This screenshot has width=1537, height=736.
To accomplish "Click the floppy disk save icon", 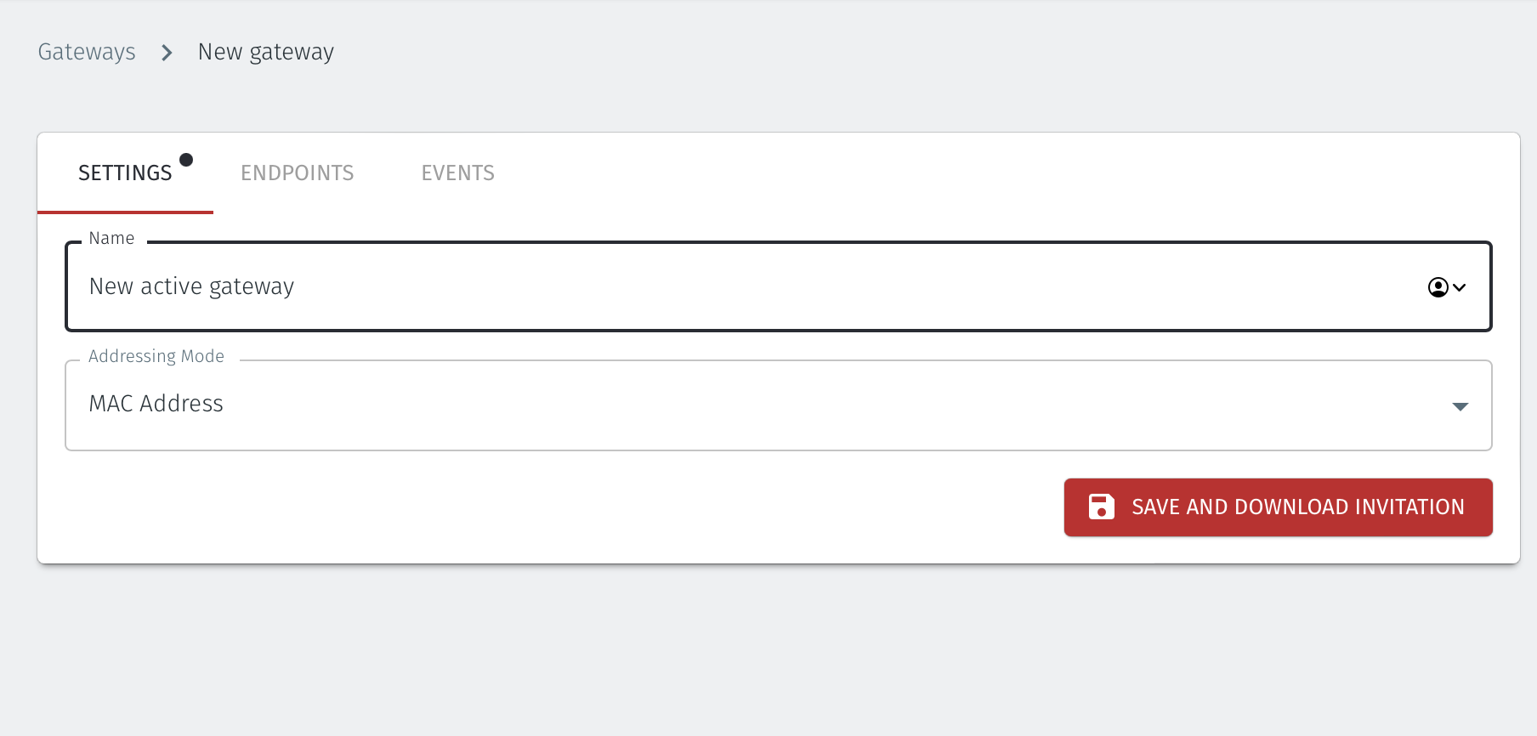I will (x=1101, y=507).
